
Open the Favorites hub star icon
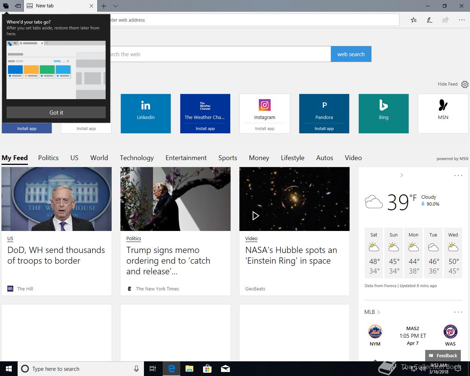(x=413, y=20)
